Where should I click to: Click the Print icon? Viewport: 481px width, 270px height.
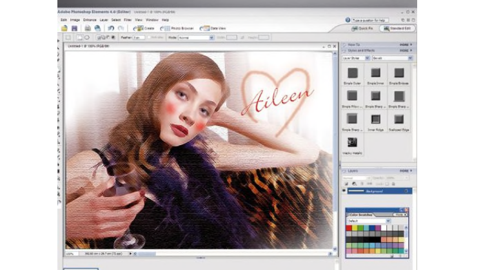(x=88, y=28)
